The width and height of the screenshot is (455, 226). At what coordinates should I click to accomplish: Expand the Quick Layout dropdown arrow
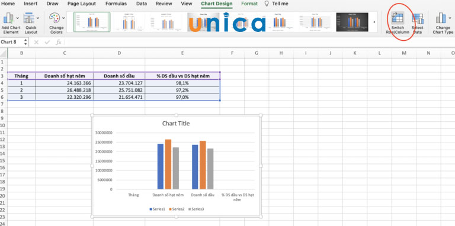[x=38, y=18]
